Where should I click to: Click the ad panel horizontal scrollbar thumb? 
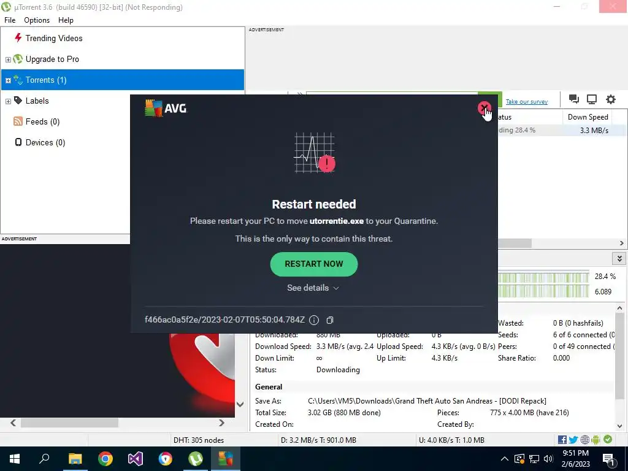pos(69,423)
